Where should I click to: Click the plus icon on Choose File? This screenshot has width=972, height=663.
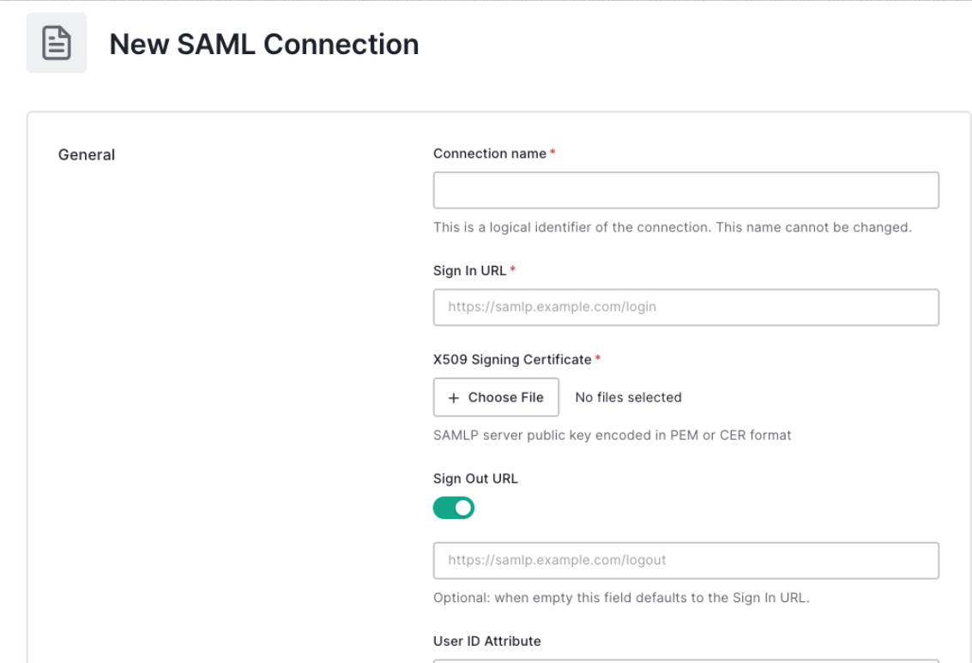[454, 397]
